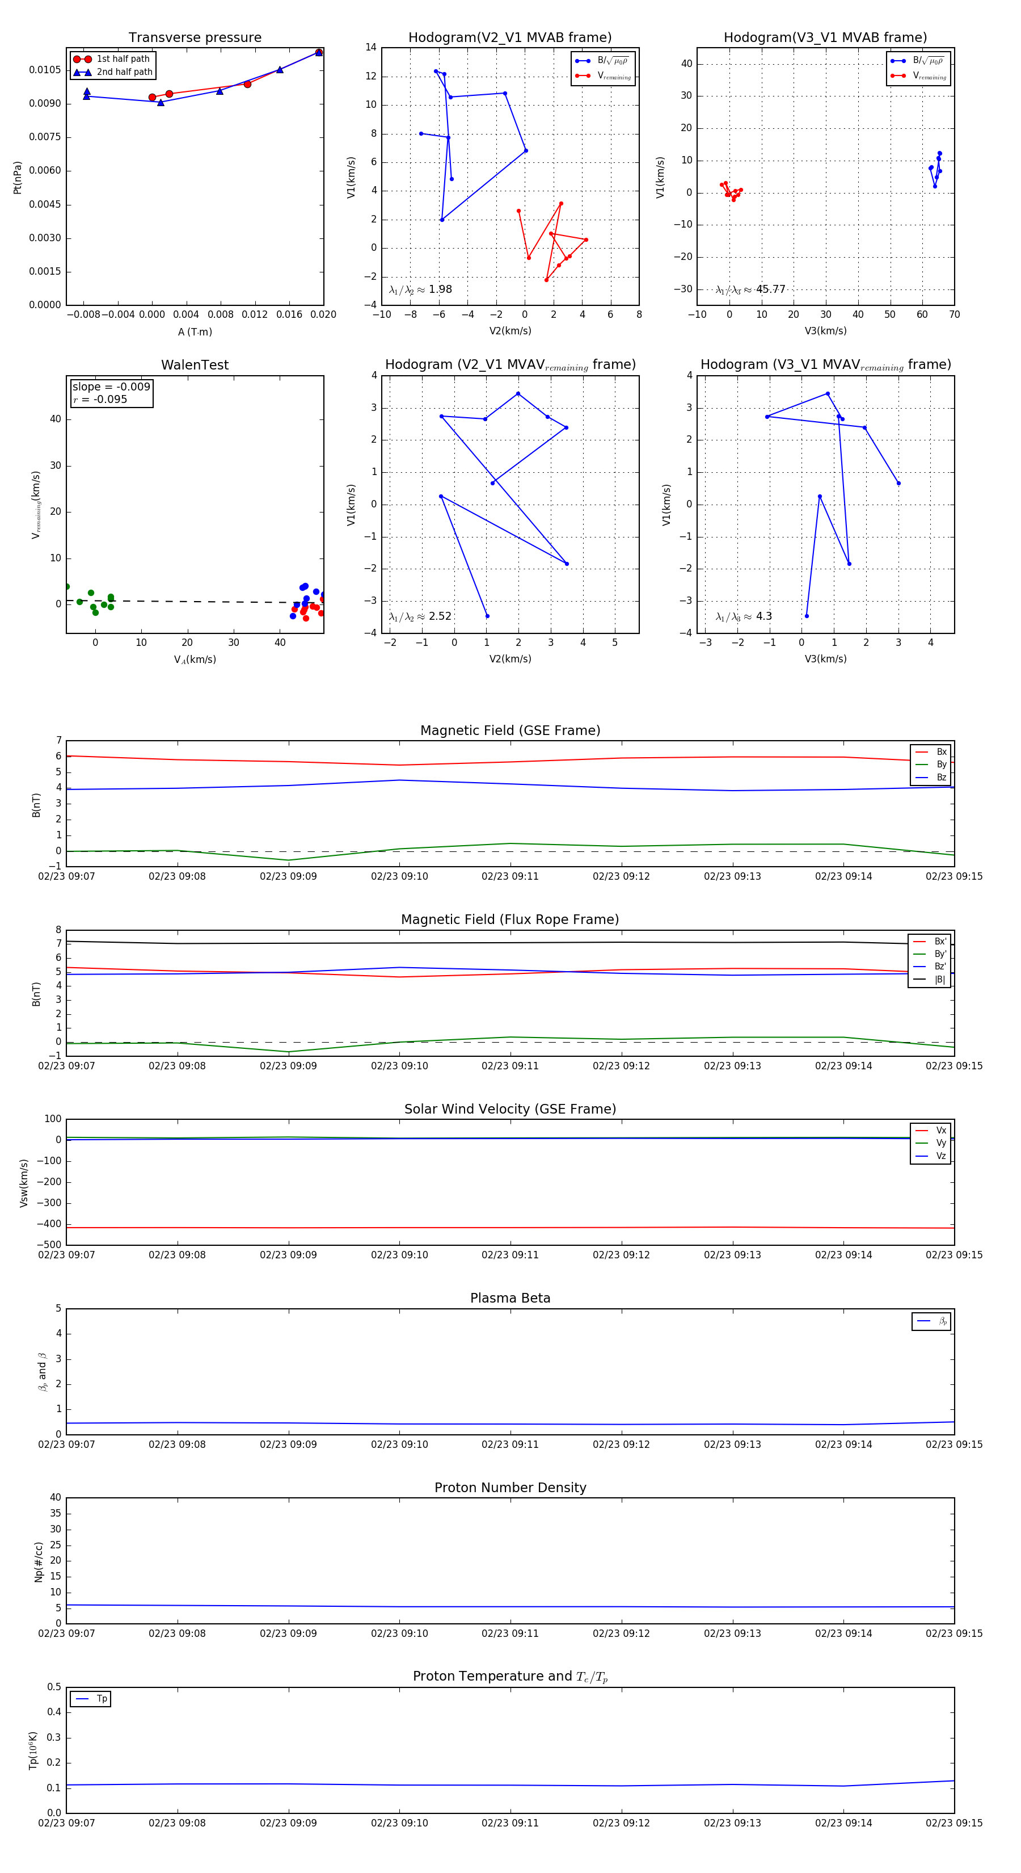Screen dimensions: 1021x1873
Task: Click the 'Plasma Beta' plot title
Action: (510, 1298)
